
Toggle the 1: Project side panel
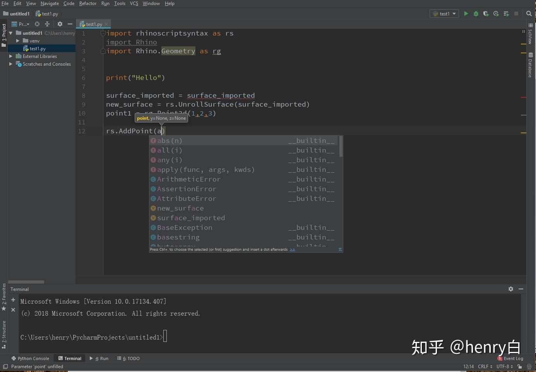point(4,35)
